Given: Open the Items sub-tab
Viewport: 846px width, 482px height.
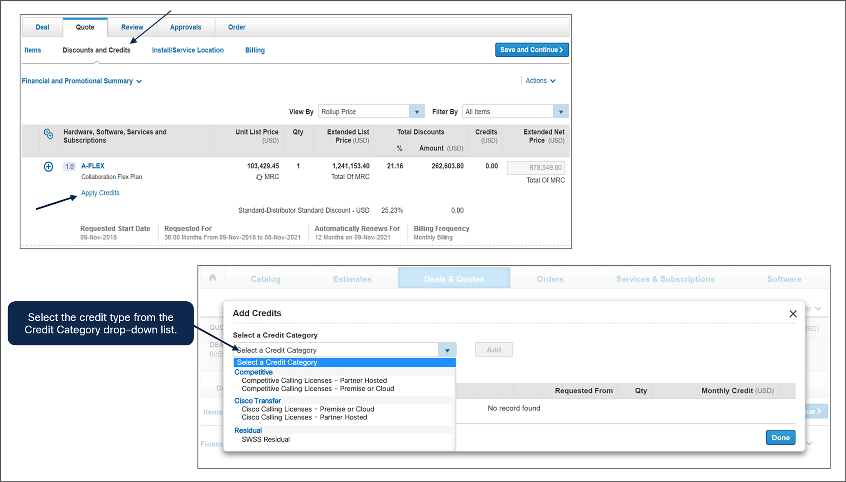Looking at the screenshot, I should pyautogui.click(x=33, y=50).
